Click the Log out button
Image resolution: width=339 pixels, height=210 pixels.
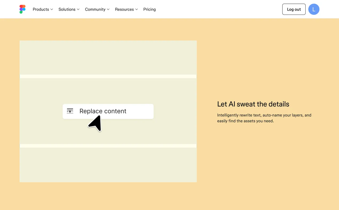(294, 9)
